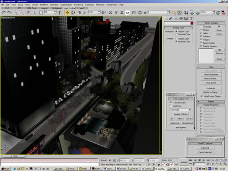This screenshot has width=228, height=171.
Task: Click the Unhide All button
Action: [211, 88]
